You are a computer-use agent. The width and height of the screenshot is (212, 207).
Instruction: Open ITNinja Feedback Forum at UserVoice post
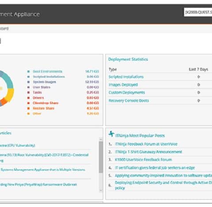[146, 144]
